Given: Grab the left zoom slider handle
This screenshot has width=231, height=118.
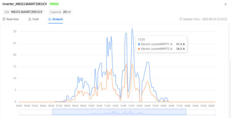Looking at the screenshot, I should coord(52,112).
